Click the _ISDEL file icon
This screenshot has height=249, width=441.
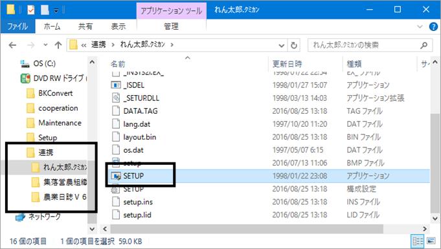[x=116, y=85]
